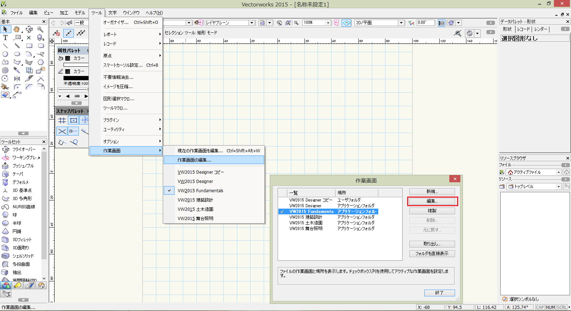Open the building house tool set tab
571x311 pixels.
pyautogui.click(x=41, y=285)
